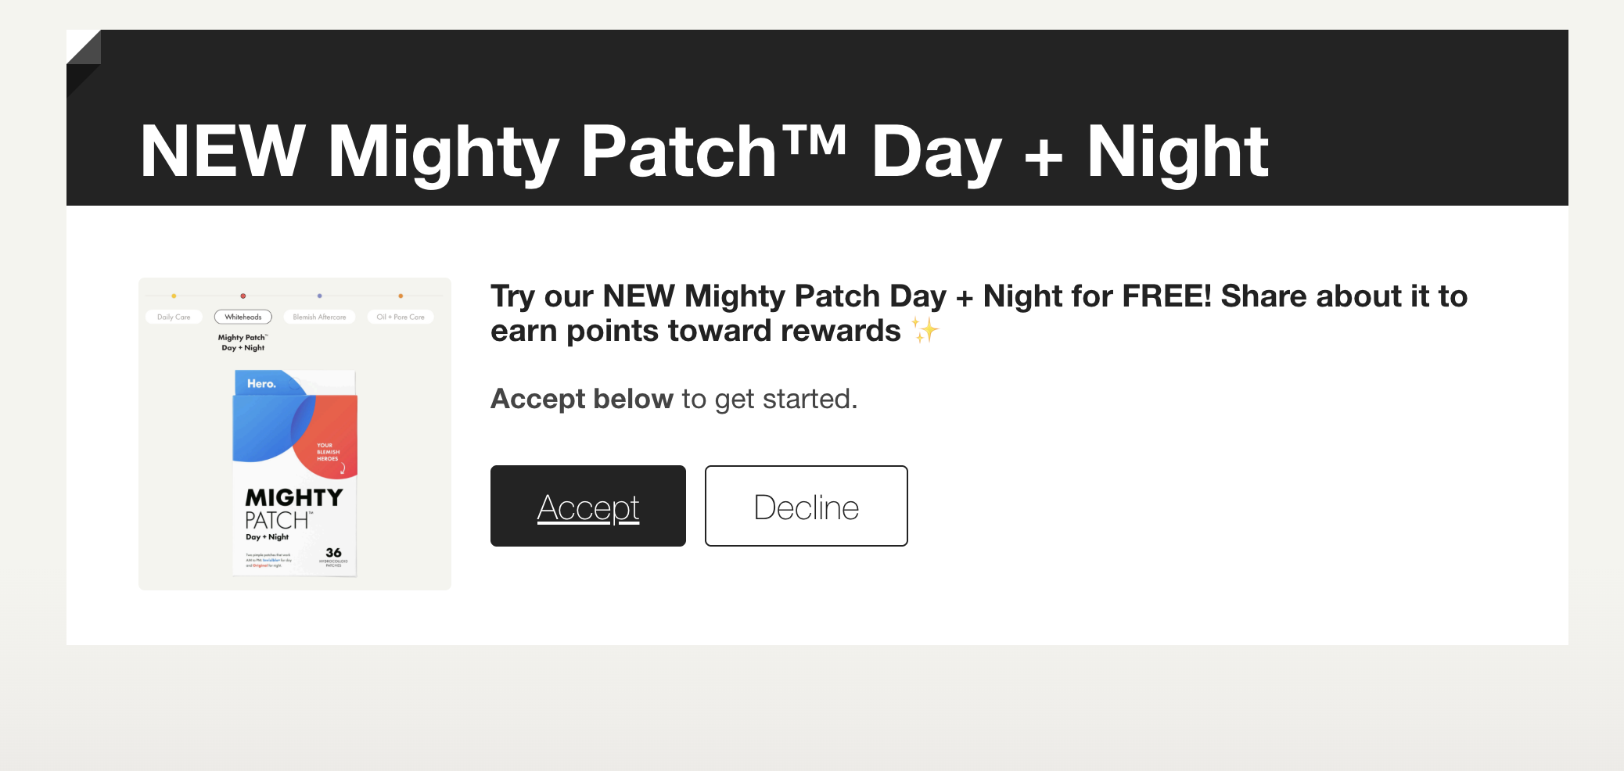Click the purple dot above Blemish Aftercare
The image size is (1624, 771).
319,296
